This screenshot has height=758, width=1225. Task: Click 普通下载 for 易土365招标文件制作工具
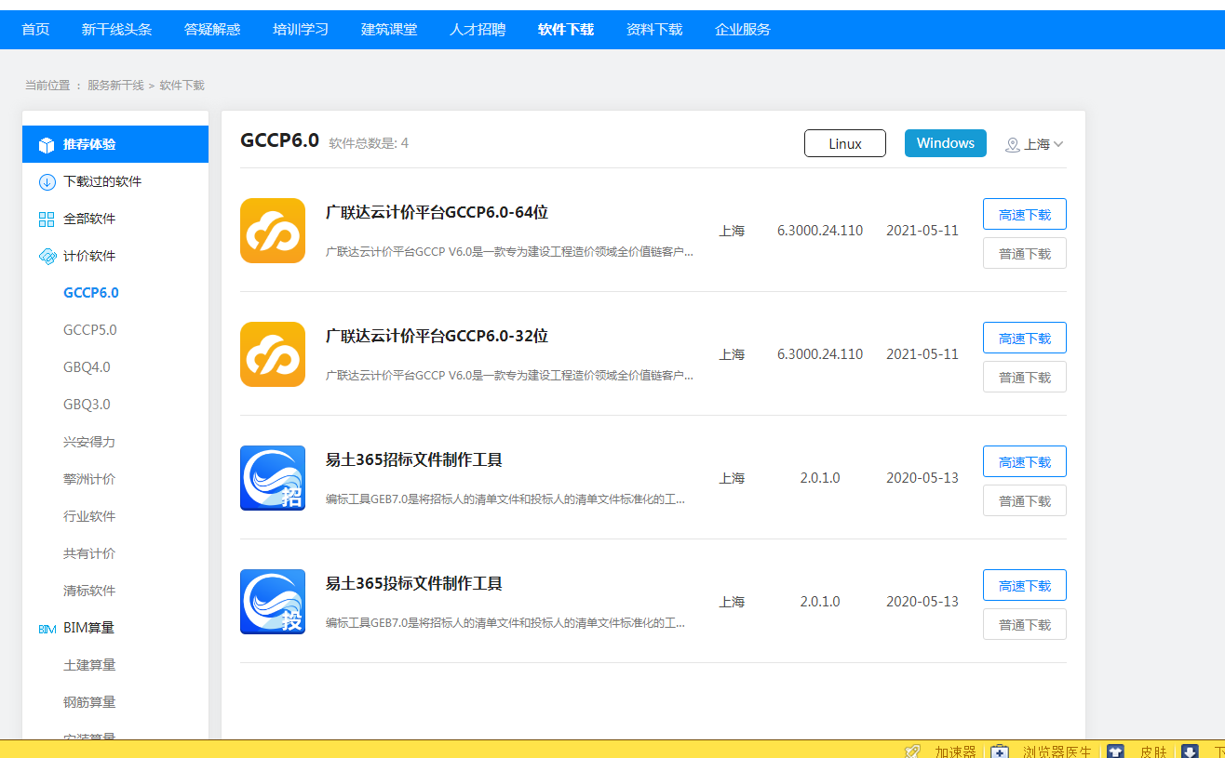click(x=1025, y=500)
